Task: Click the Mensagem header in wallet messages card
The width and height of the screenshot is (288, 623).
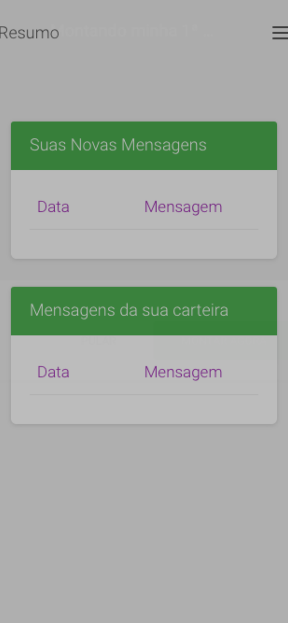Action: [x=183, y=372]
